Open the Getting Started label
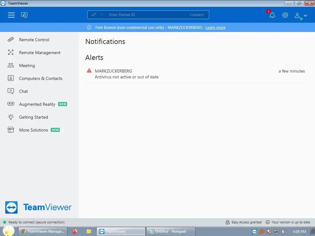The height and width of the screenshot is (236, 315). pyautogui.click(x=33, y=117)
